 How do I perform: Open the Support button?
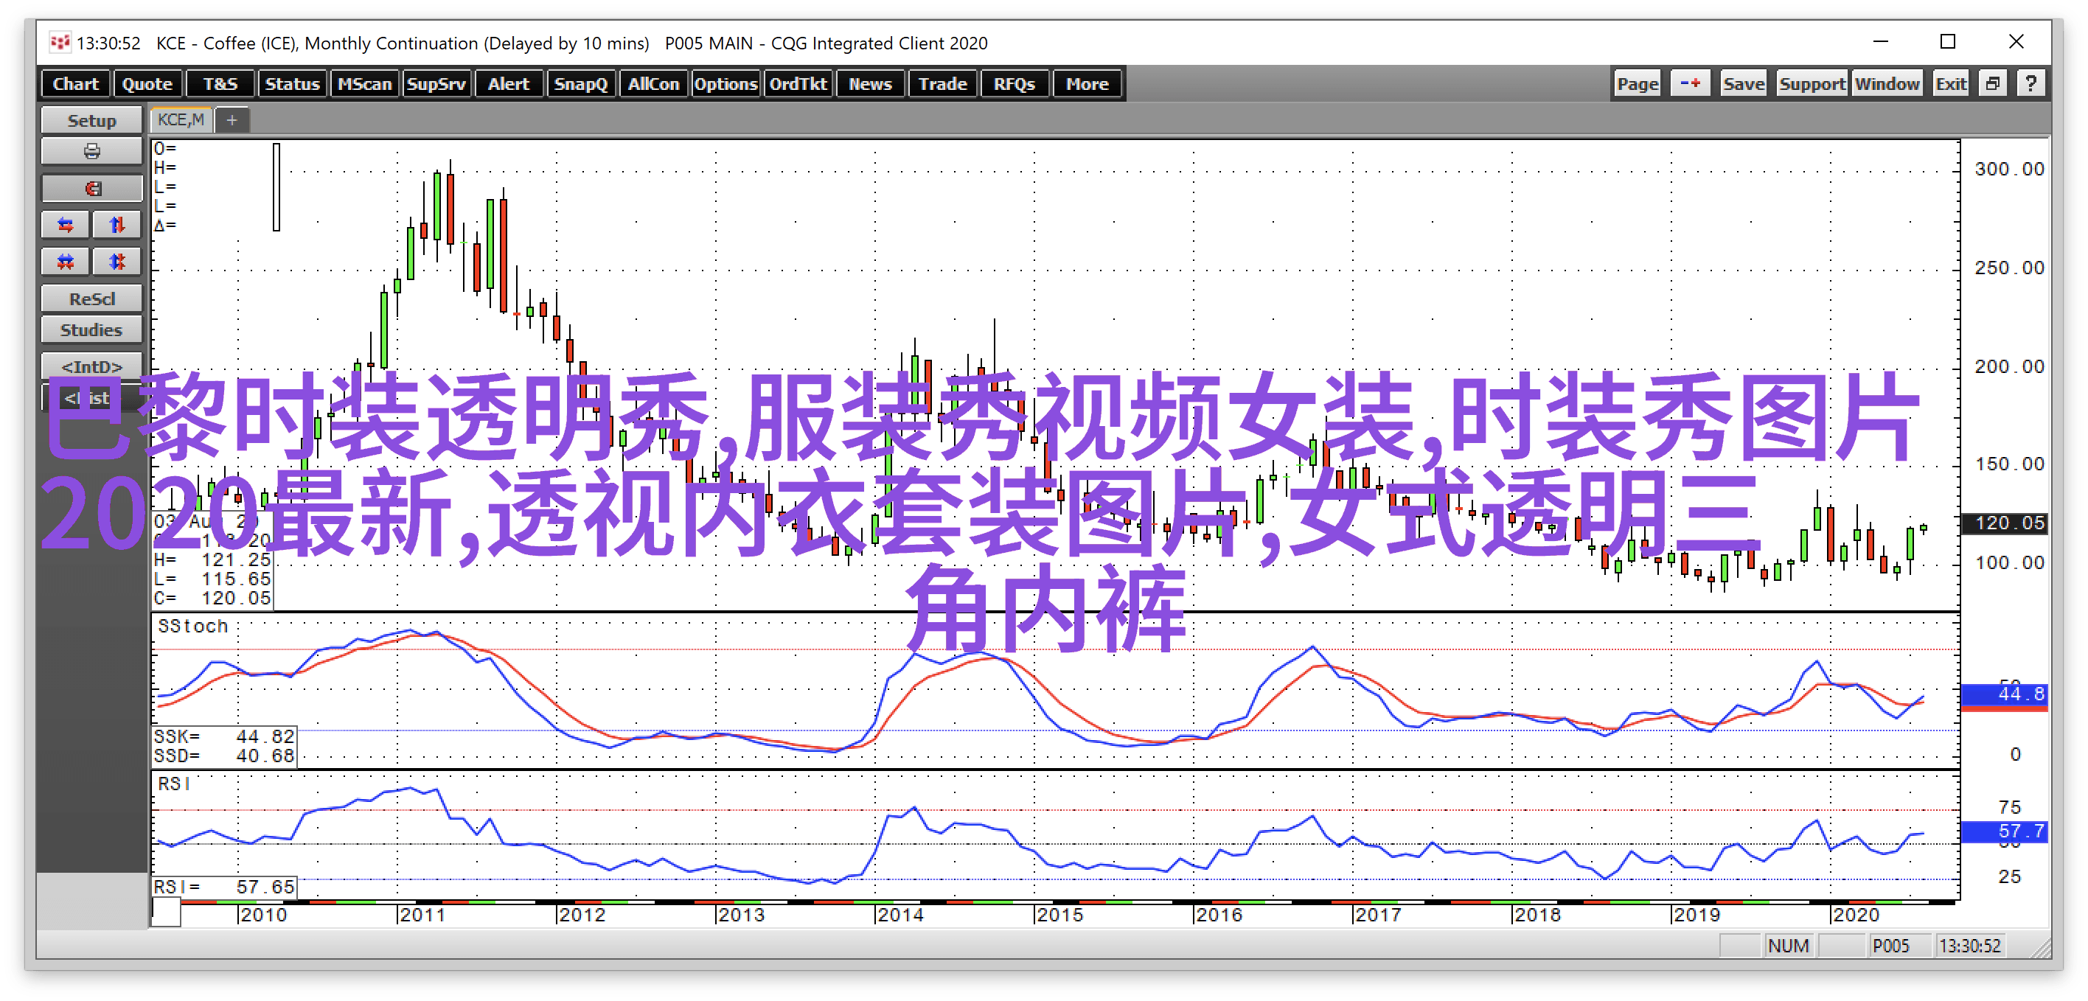(1812, 83)
